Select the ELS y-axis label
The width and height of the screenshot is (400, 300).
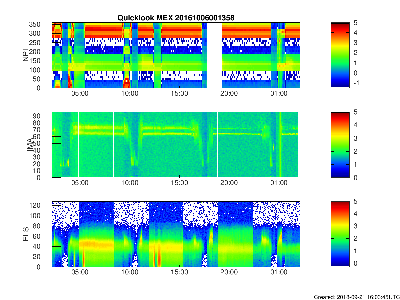26,234
